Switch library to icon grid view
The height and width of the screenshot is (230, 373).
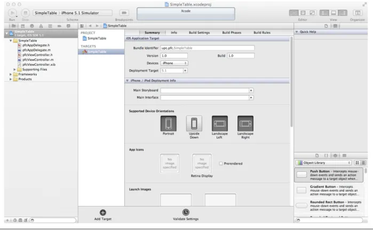(357, 163)
